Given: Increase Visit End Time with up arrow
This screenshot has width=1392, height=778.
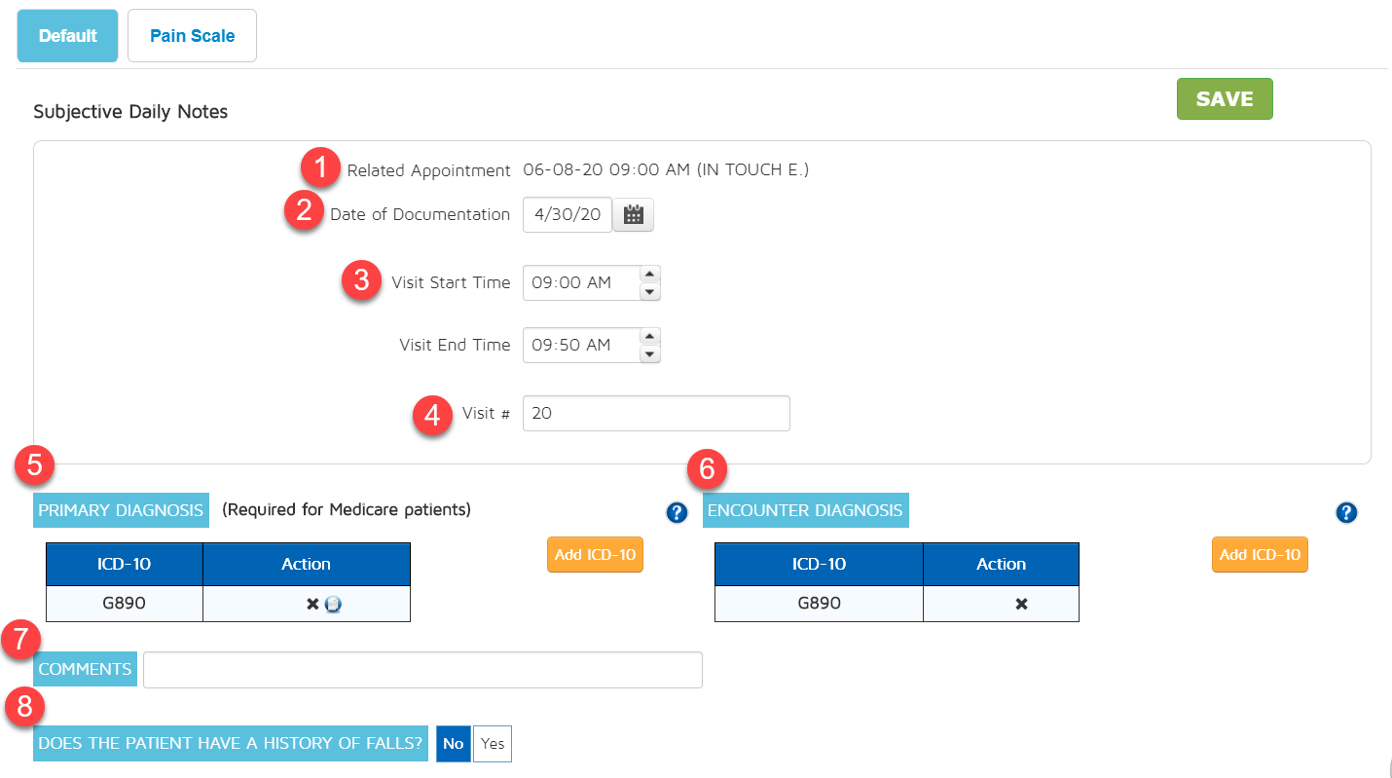Looking at the screenshot, I should coord(650,337).
